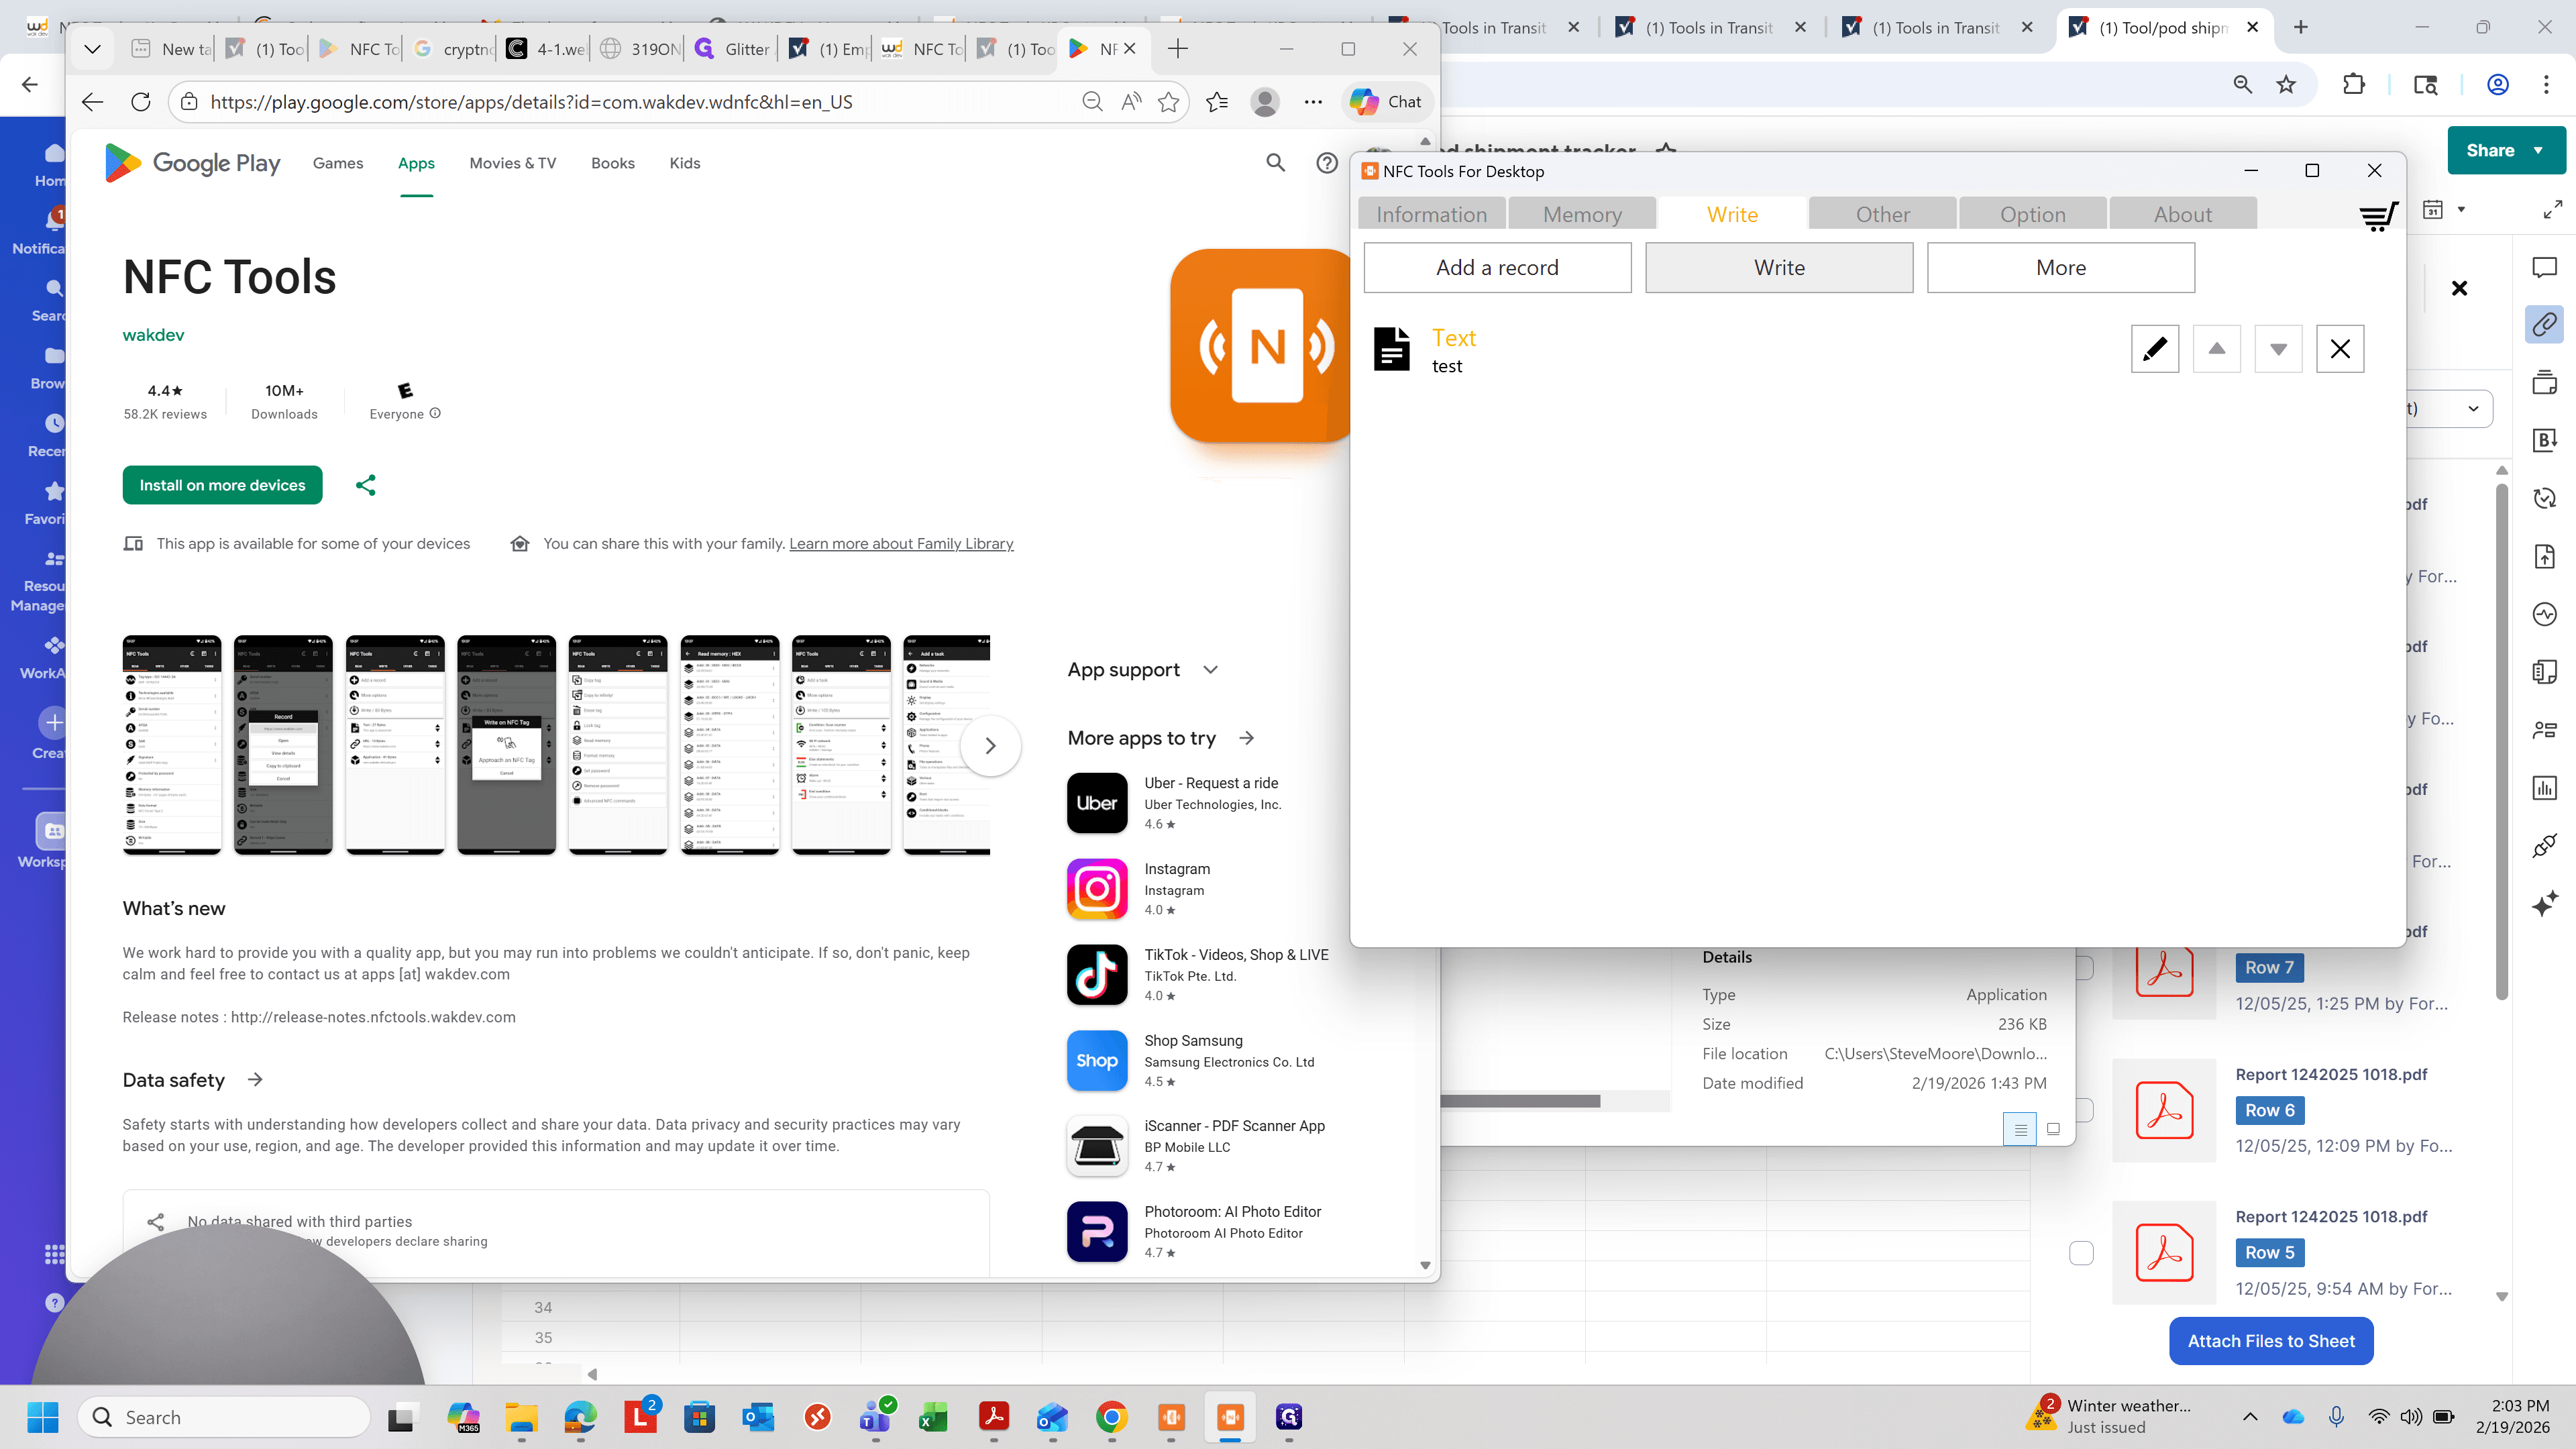
Task: Open Google Play search magnifier
Action: click(x=1275, y=162)
